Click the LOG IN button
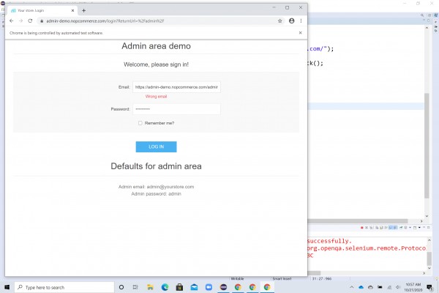 point(156,146)
